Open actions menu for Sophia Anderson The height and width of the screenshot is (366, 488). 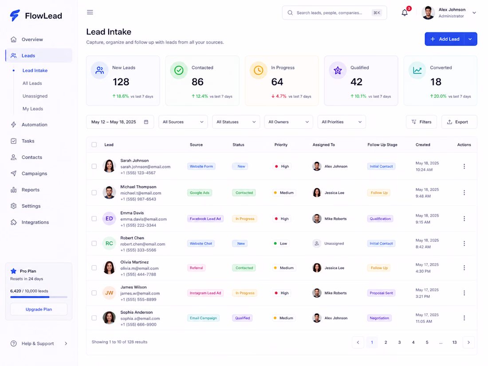point(464,318)
